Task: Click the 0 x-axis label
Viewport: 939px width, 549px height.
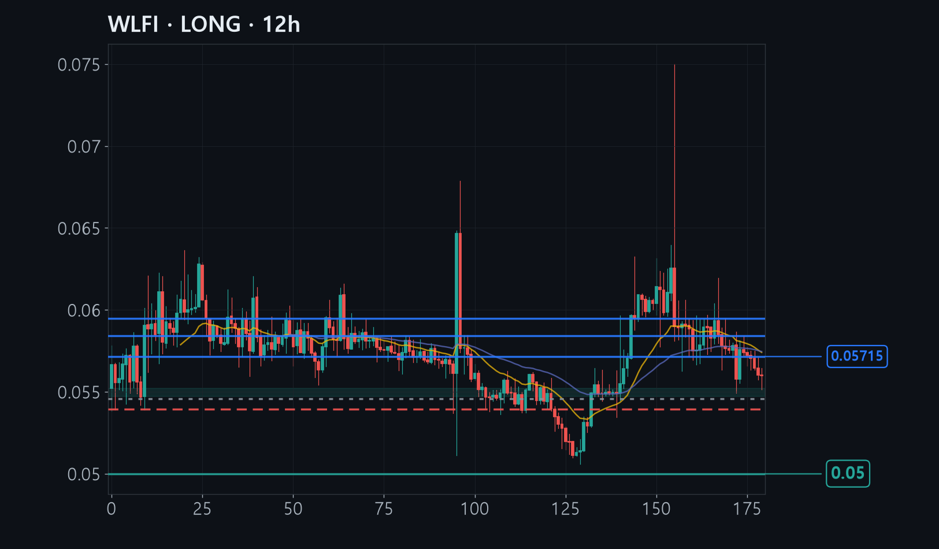Action: point(112,509)
